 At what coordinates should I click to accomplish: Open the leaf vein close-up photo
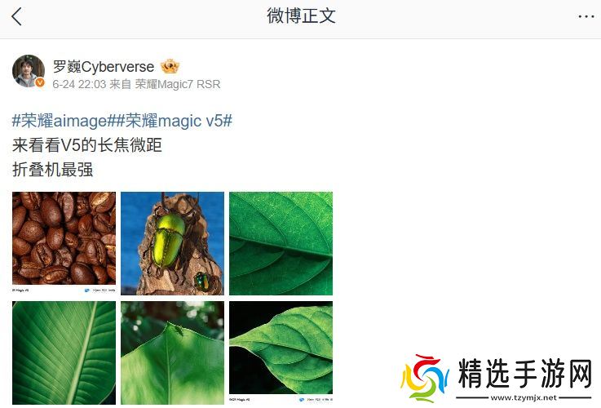click(x=281, y=243)
